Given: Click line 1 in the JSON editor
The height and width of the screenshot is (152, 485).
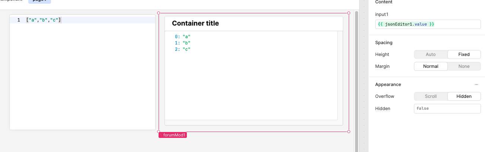Looking at the screenshot, I should tap(89, 20).
